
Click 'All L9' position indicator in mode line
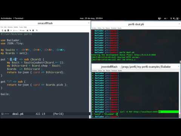[x=40, y=114]
